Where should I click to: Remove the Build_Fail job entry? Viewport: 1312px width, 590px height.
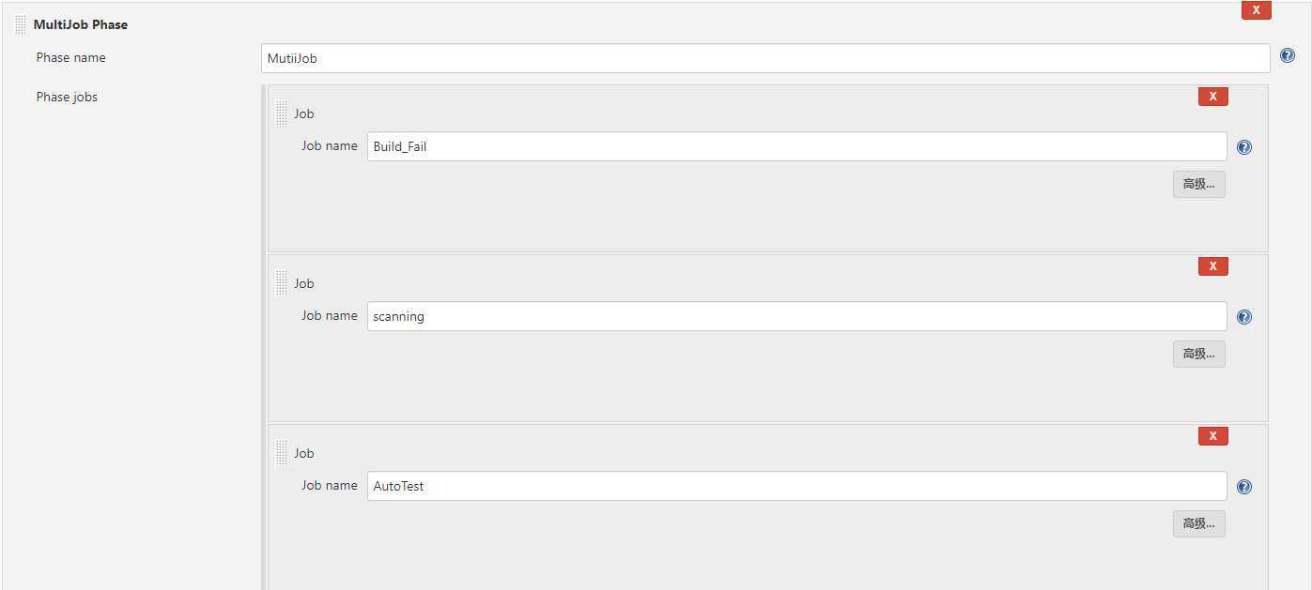(1212, 97)
